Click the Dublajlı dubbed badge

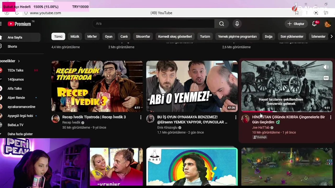(260, 137)
